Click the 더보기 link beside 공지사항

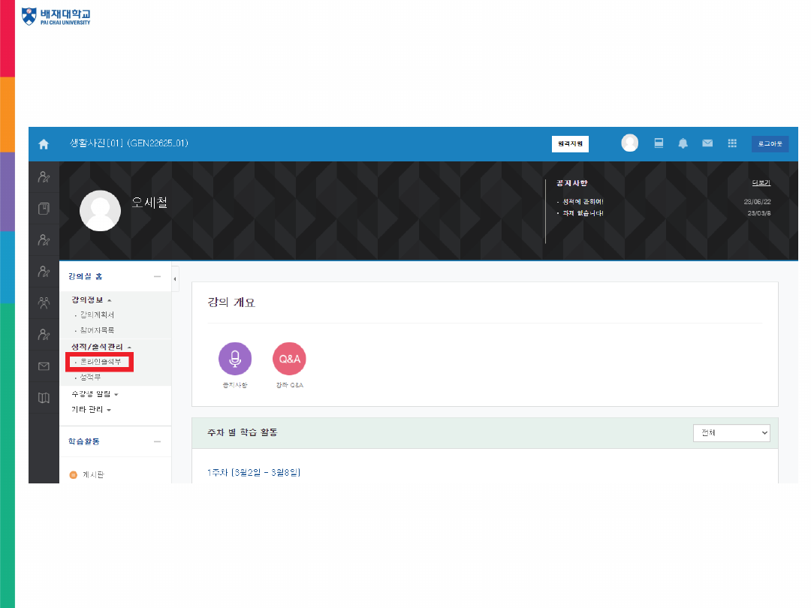(x=761, y=183)
